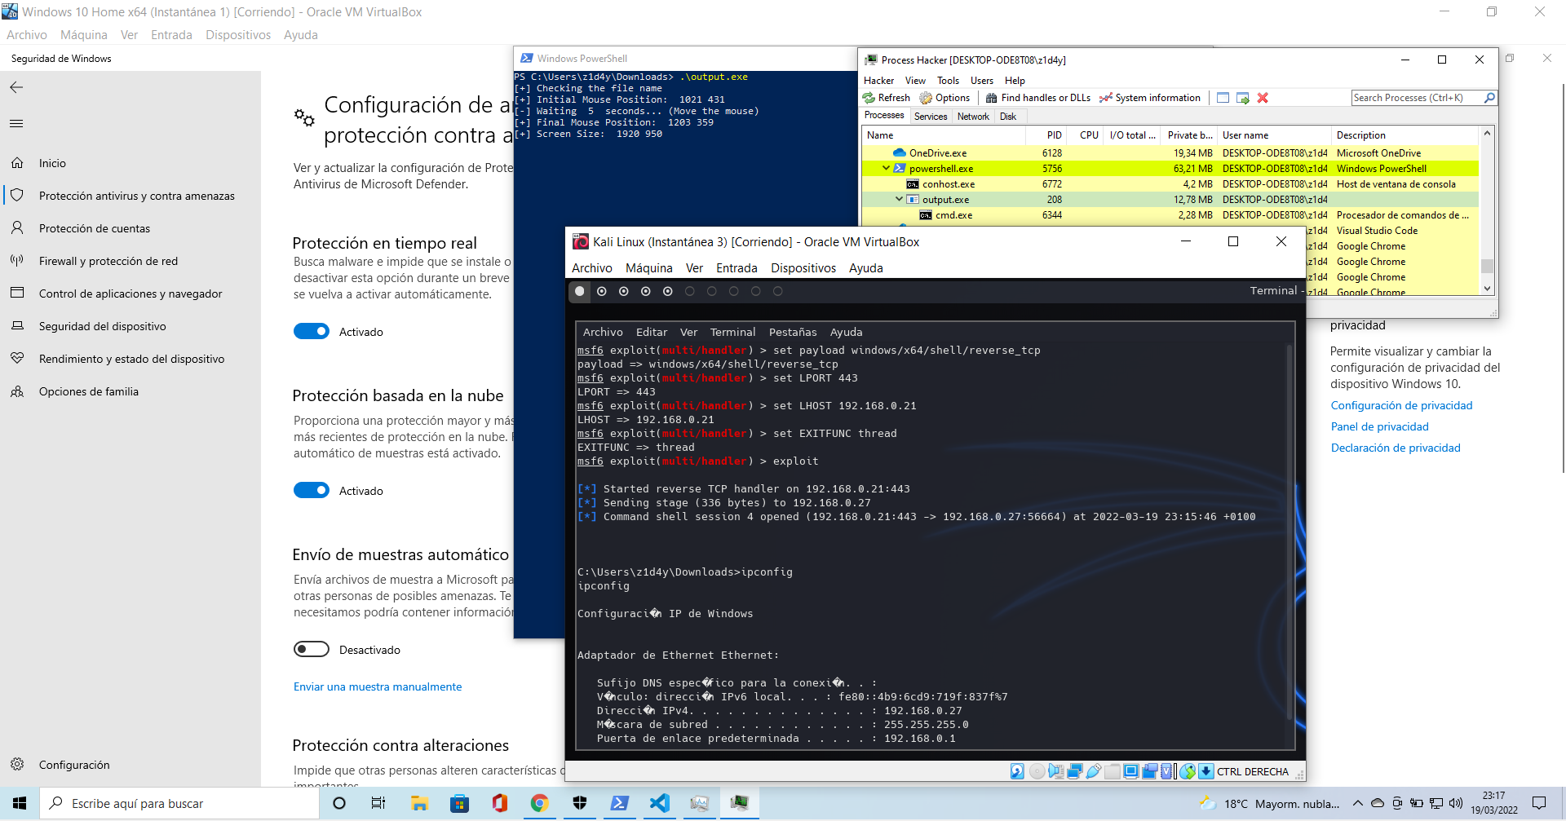Open Microsoft Store from the taskbar
The image size is (1566, 821).
[x=460, y=803]
